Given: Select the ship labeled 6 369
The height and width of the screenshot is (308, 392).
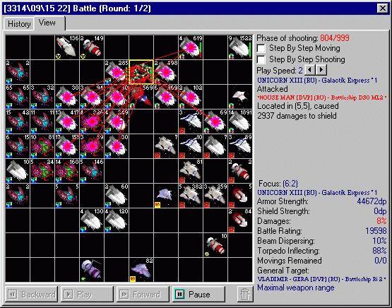Looking at the screenshot, I should 166,97.
